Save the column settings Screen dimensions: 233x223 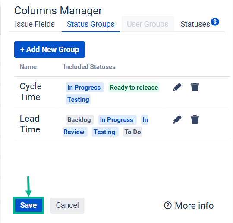tap(28, 205)
